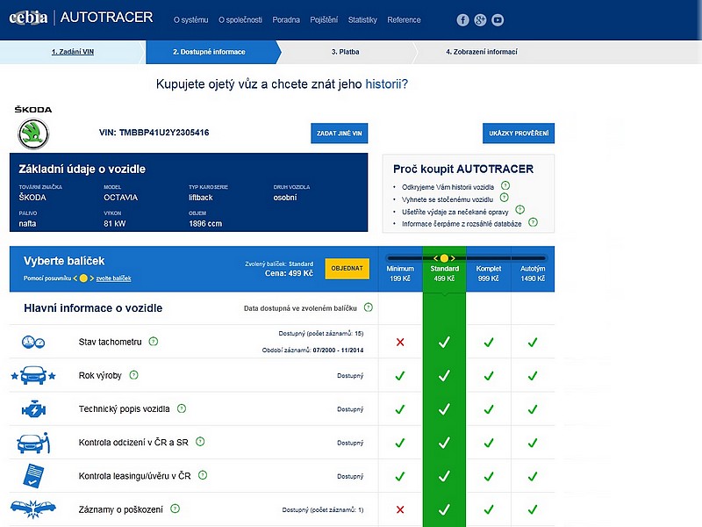Open the O společnosti menu item
The height and width of the screenshot is (527, 702).
240,19
